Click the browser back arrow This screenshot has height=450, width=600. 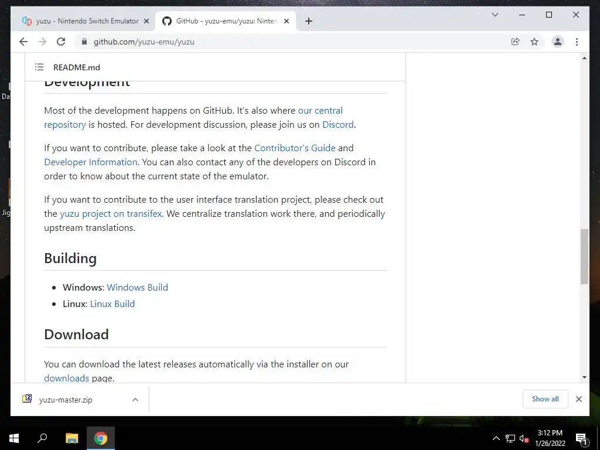point(23,42)
